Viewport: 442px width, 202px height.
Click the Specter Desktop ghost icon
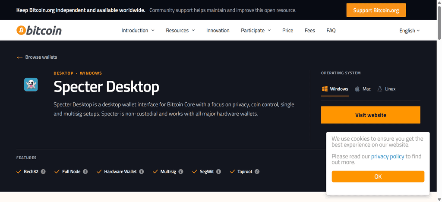(31, 85)
